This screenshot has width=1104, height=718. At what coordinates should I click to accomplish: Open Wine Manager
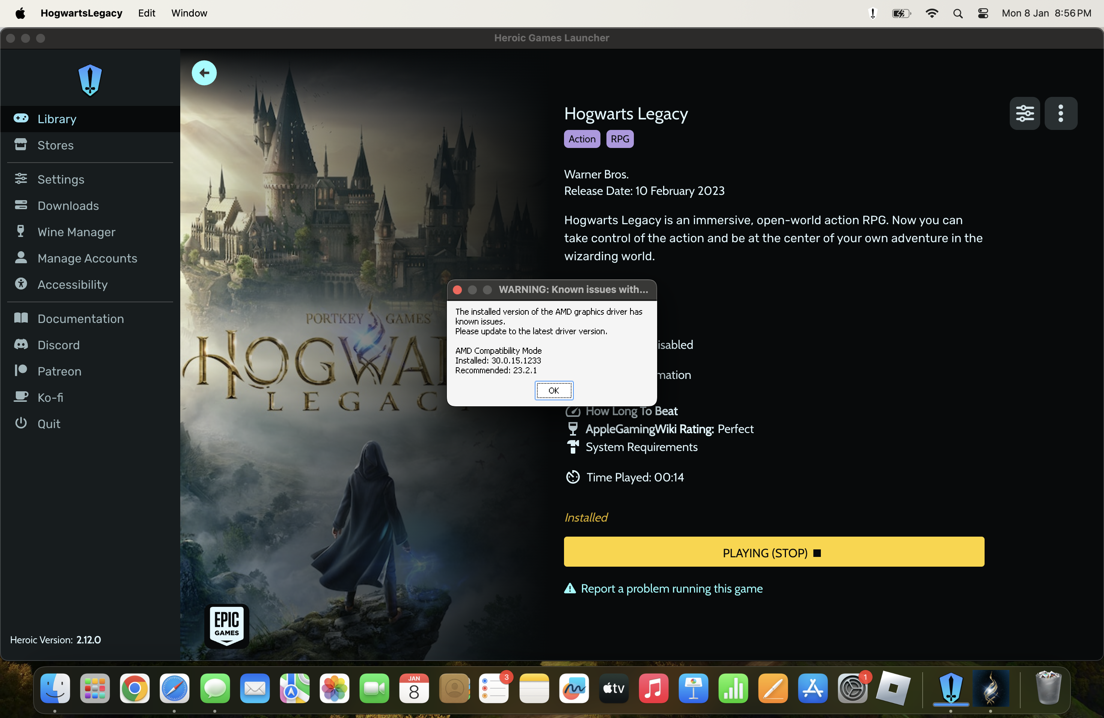click(x=90, y=232)
